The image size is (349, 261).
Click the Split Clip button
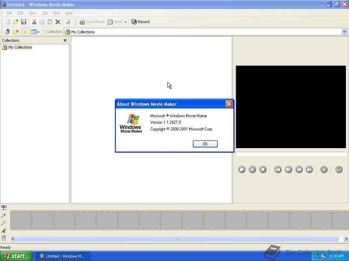pos(339,170)
